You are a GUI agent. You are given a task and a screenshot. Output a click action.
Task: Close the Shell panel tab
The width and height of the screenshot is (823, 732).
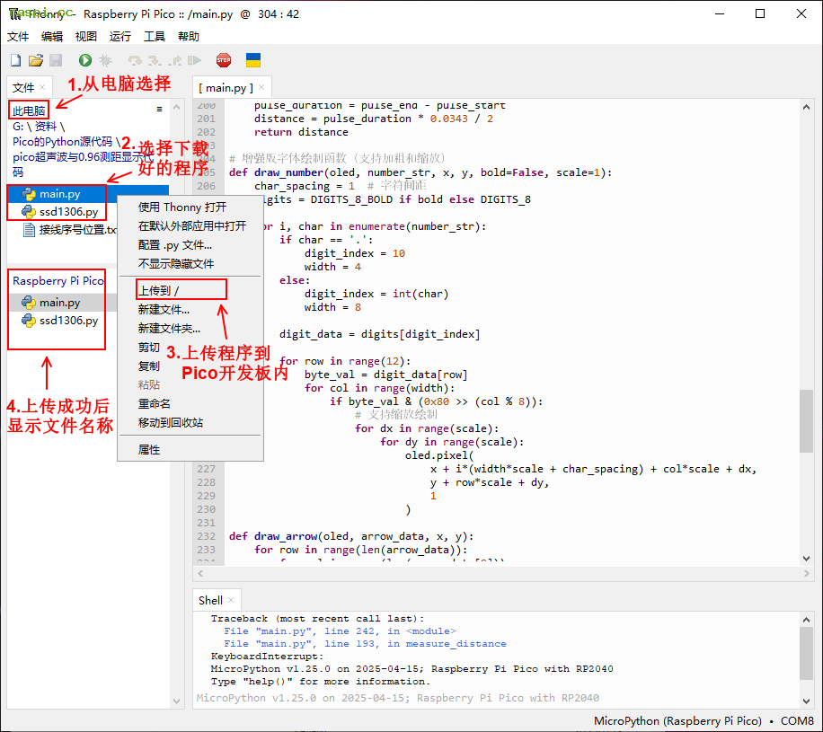coord(231,600)
